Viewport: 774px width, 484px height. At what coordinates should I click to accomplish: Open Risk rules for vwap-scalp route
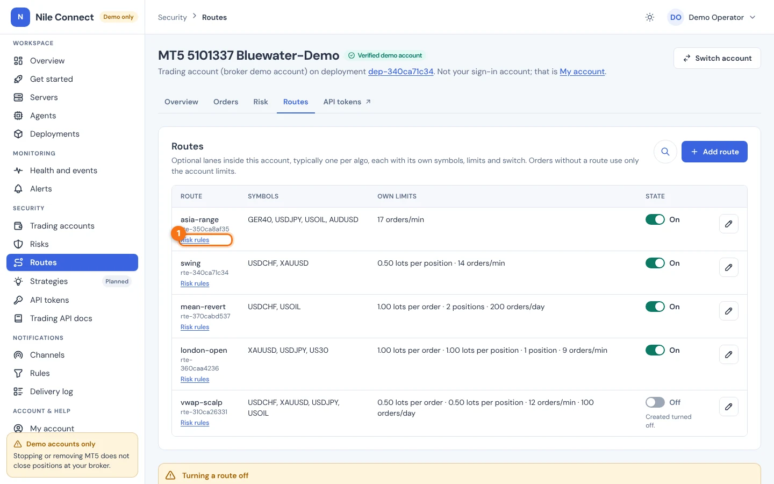coord(195,423)
